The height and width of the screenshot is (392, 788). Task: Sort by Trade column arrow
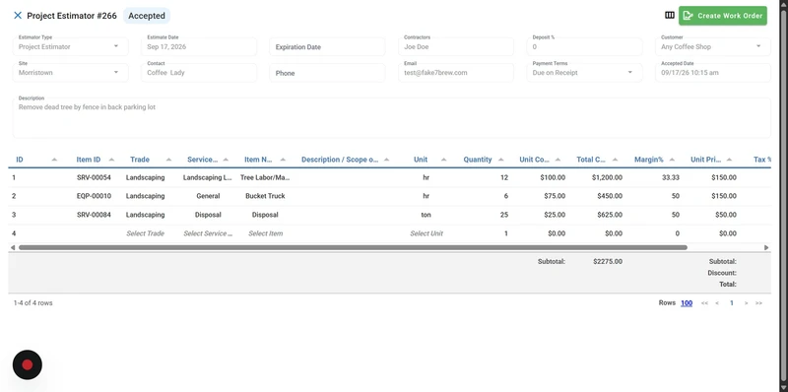pos(168,160)
